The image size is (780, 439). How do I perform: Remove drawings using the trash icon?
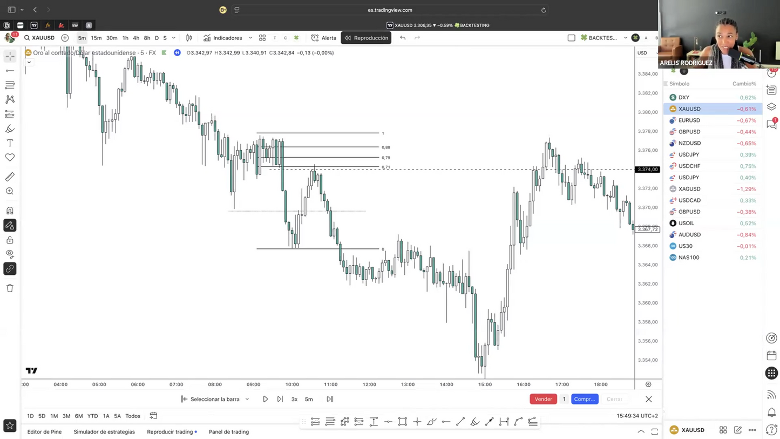coord(10,288)
